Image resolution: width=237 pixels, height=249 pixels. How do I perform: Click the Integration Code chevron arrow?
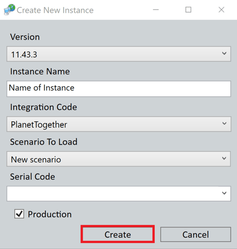click(224, 123)
